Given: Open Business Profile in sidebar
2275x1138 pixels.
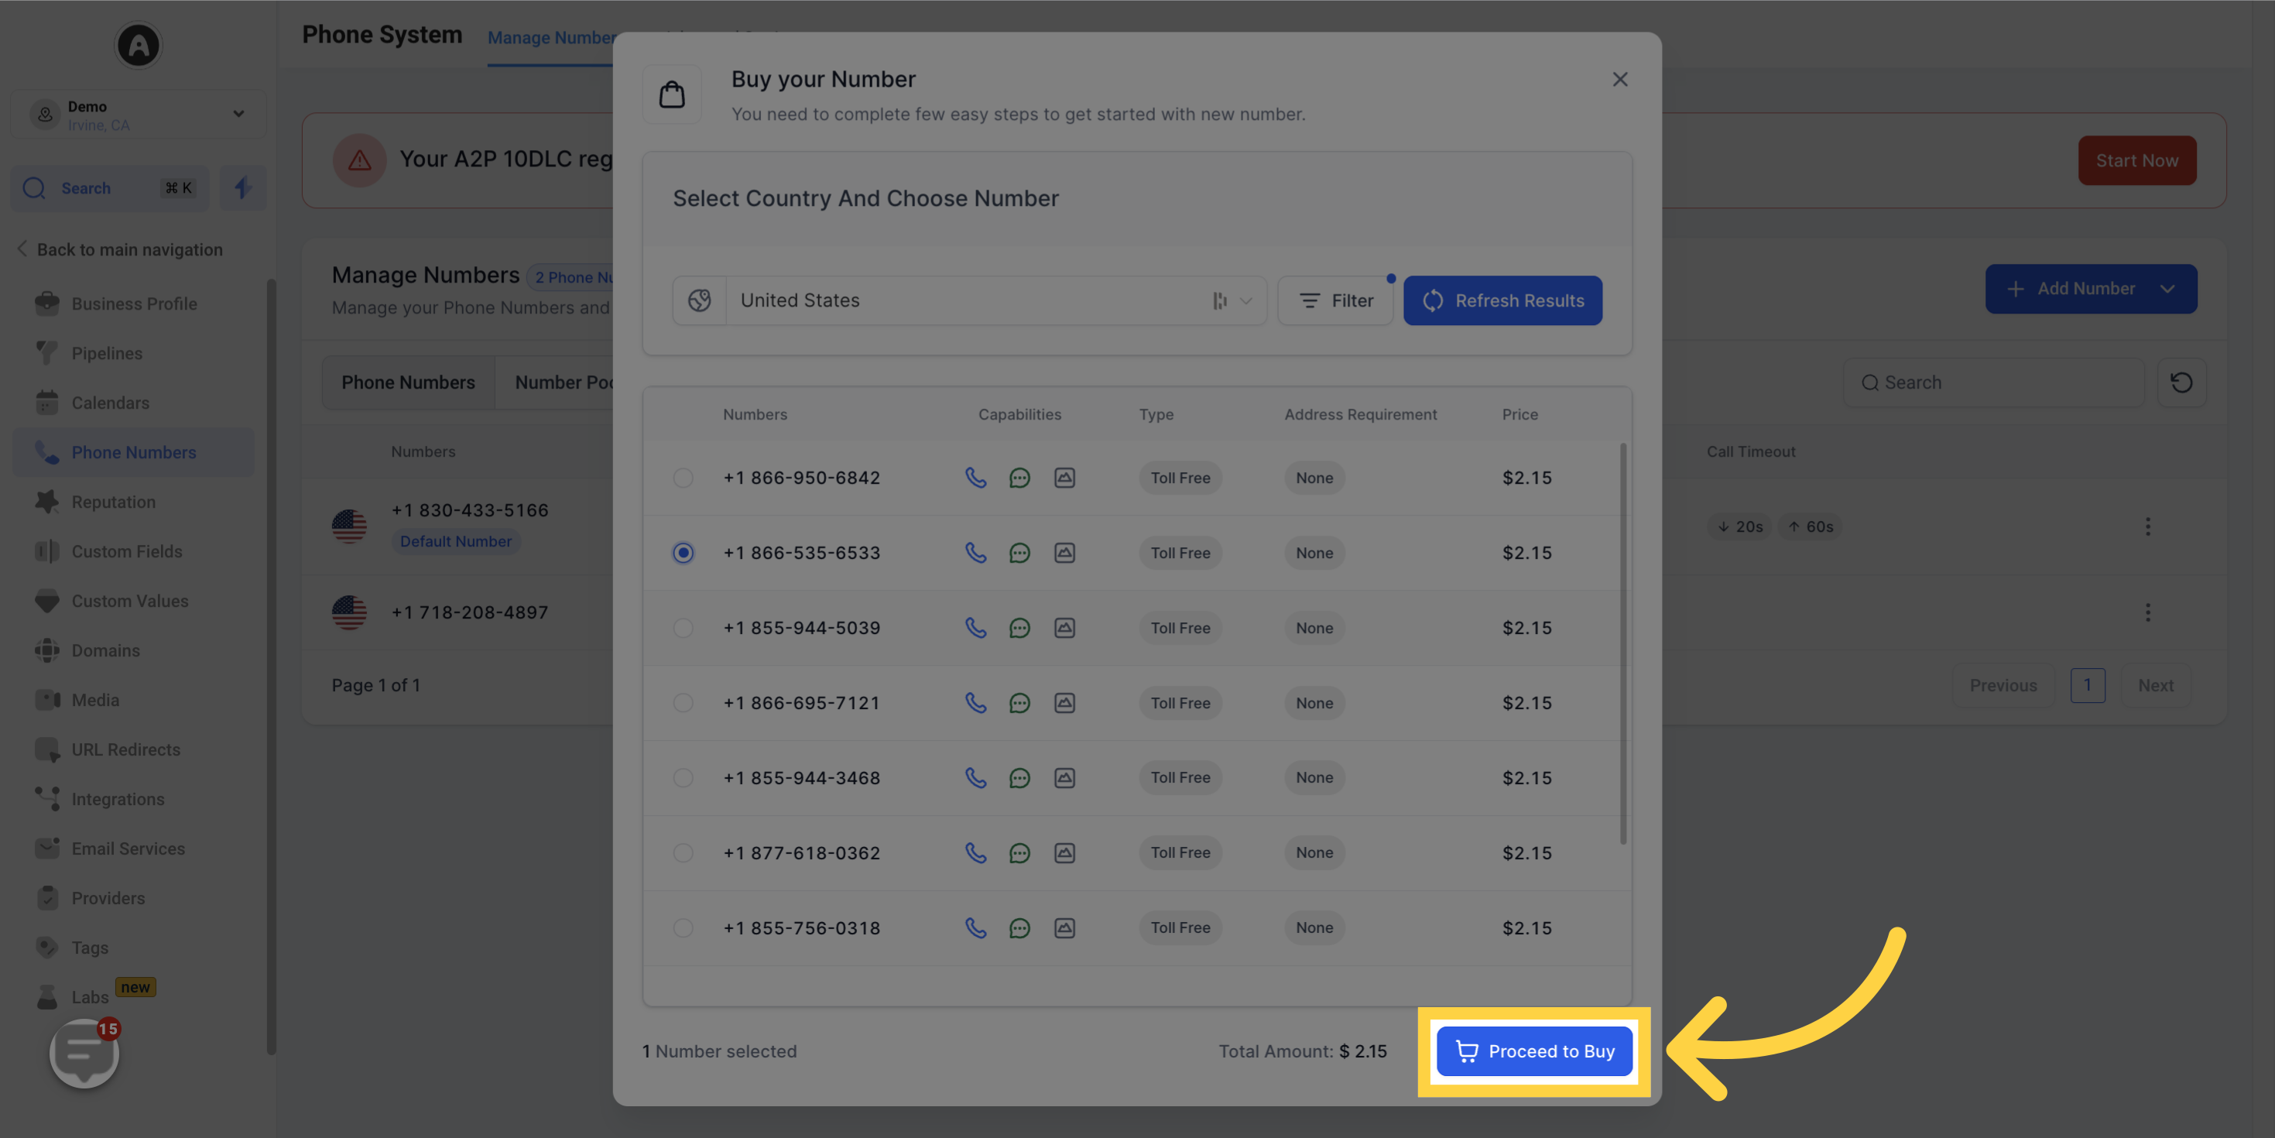Looking at the screenshot, I should coord(134,304).
